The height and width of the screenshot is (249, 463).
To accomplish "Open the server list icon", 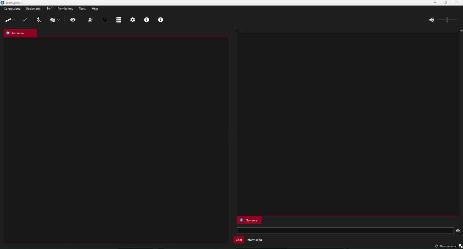I will click(118, 19).
